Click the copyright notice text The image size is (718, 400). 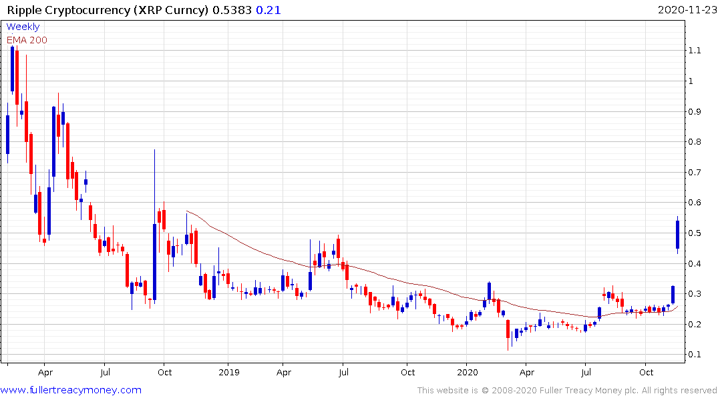pos(567,391)
